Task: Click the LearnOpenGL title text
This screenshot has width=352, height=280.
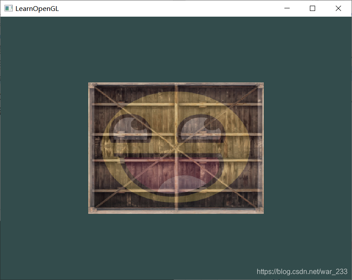Action: (37, 9)
